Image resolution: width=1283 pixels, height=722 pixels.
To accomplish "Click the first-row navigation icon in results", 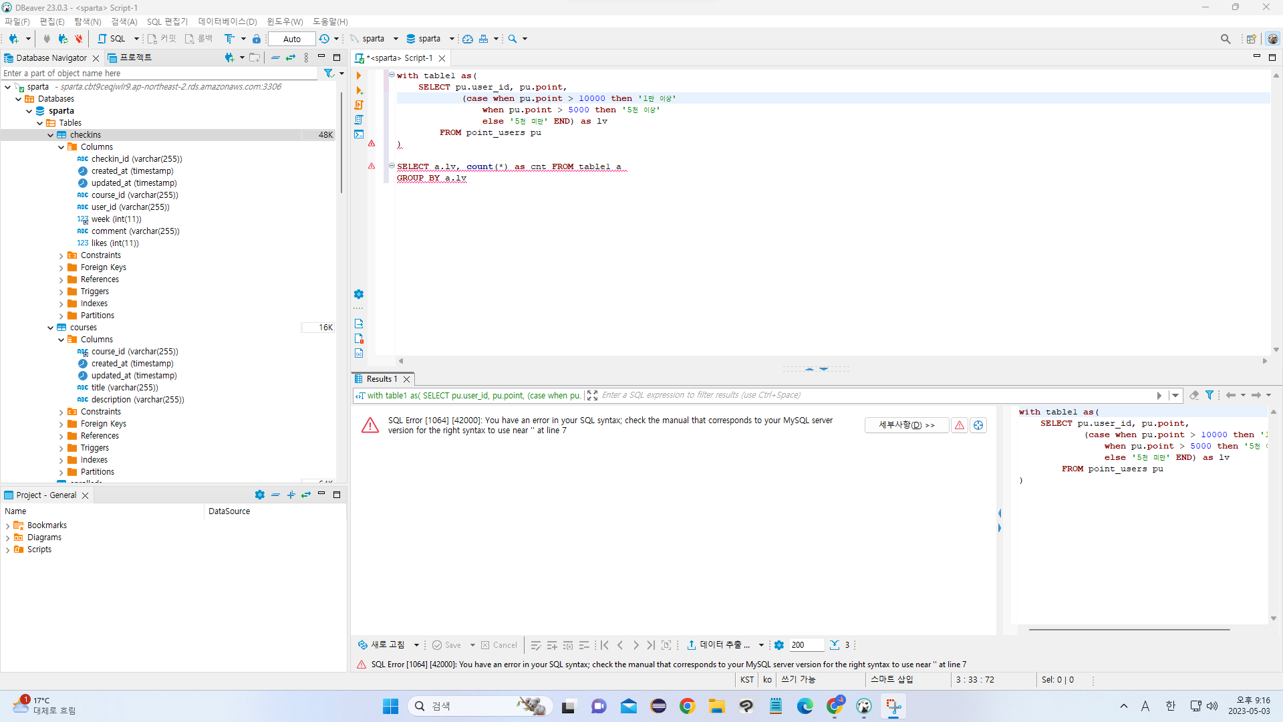I will tap(605, 645).
